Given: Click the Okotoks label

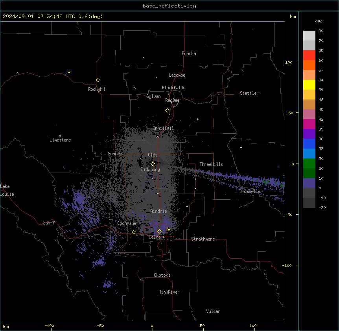Looking at the screenshot, I should pos(162,275).
